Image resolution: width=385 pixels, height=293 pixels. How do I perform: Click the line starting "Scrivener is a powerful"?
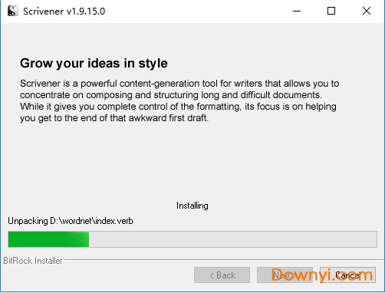pyautogui.click(x=179, y=84)
